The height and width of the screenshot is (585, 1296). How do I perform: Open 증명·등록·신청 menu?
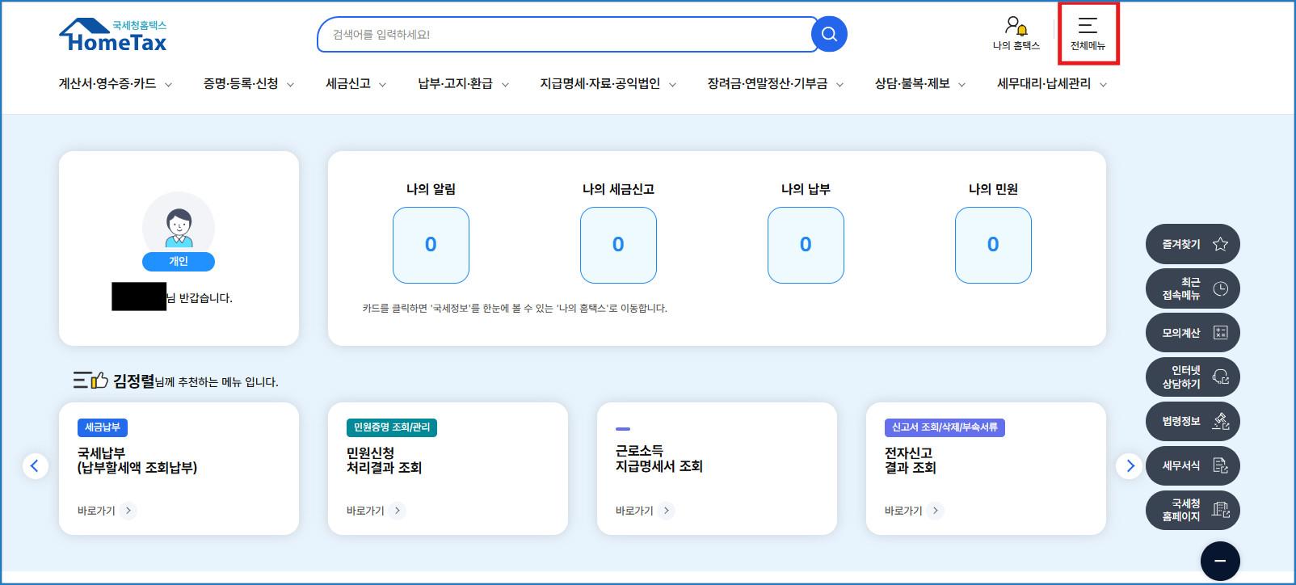[241, 83]
